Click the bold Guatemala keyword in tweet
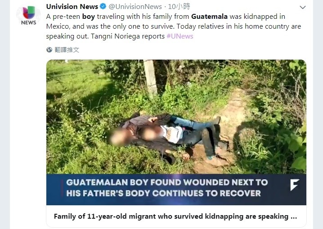The height and width of the screenshot is (229, 323). pyautogui.click(x=209, y=17)
